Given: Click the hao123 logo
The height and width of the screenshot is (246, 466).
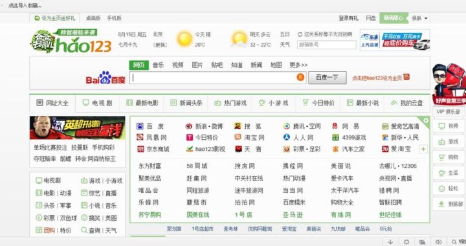Looking at the screenshot, I should tap(71, 41).
